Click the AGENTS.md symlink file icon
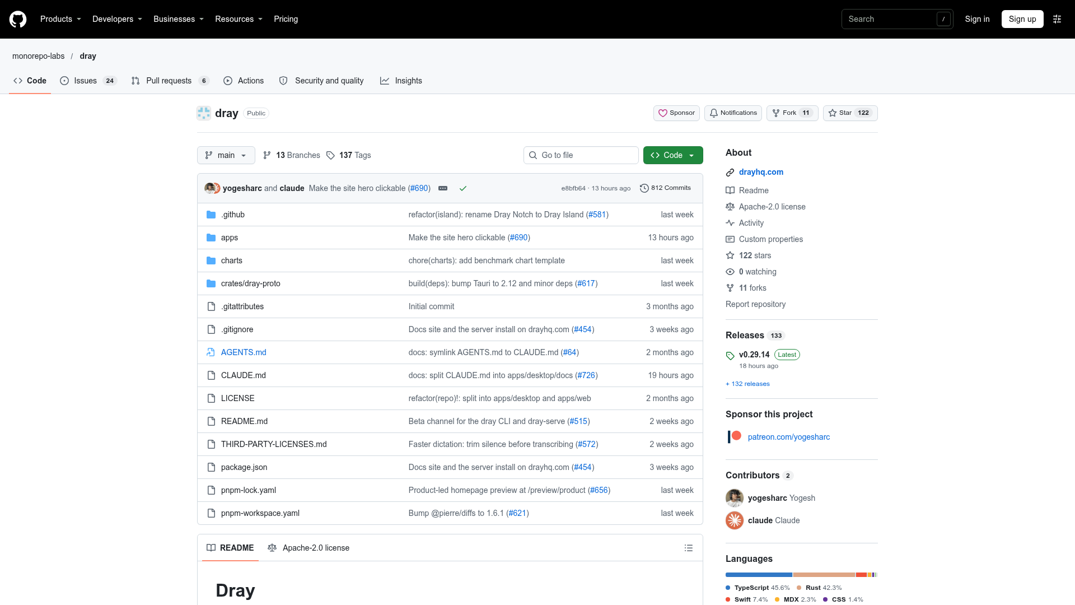The height and width of the screenshot is (605, 1075). (211, 352)
